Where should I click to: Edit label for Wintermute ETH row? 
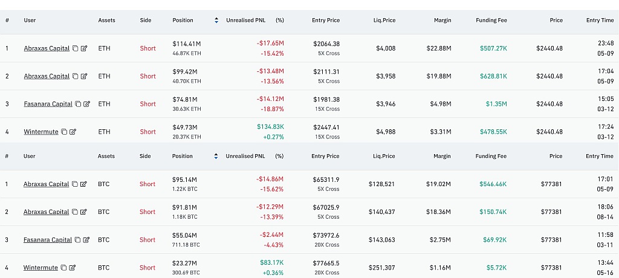(x=73, y=132)
